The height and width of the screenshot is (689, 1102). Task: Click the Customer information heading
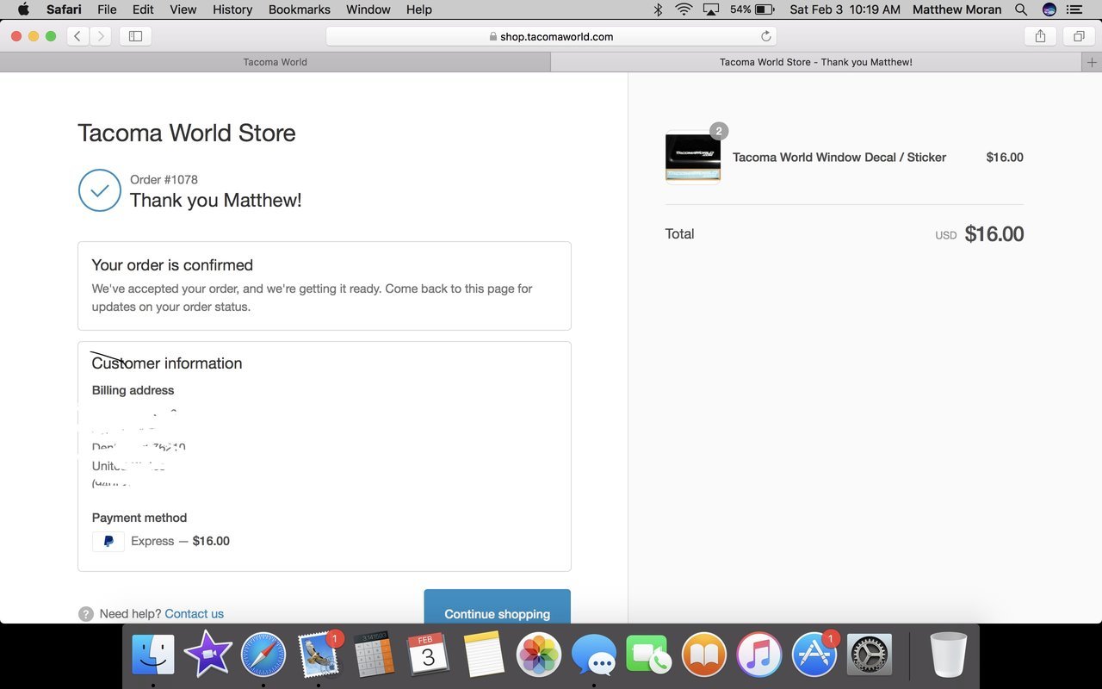click(167, 363)
